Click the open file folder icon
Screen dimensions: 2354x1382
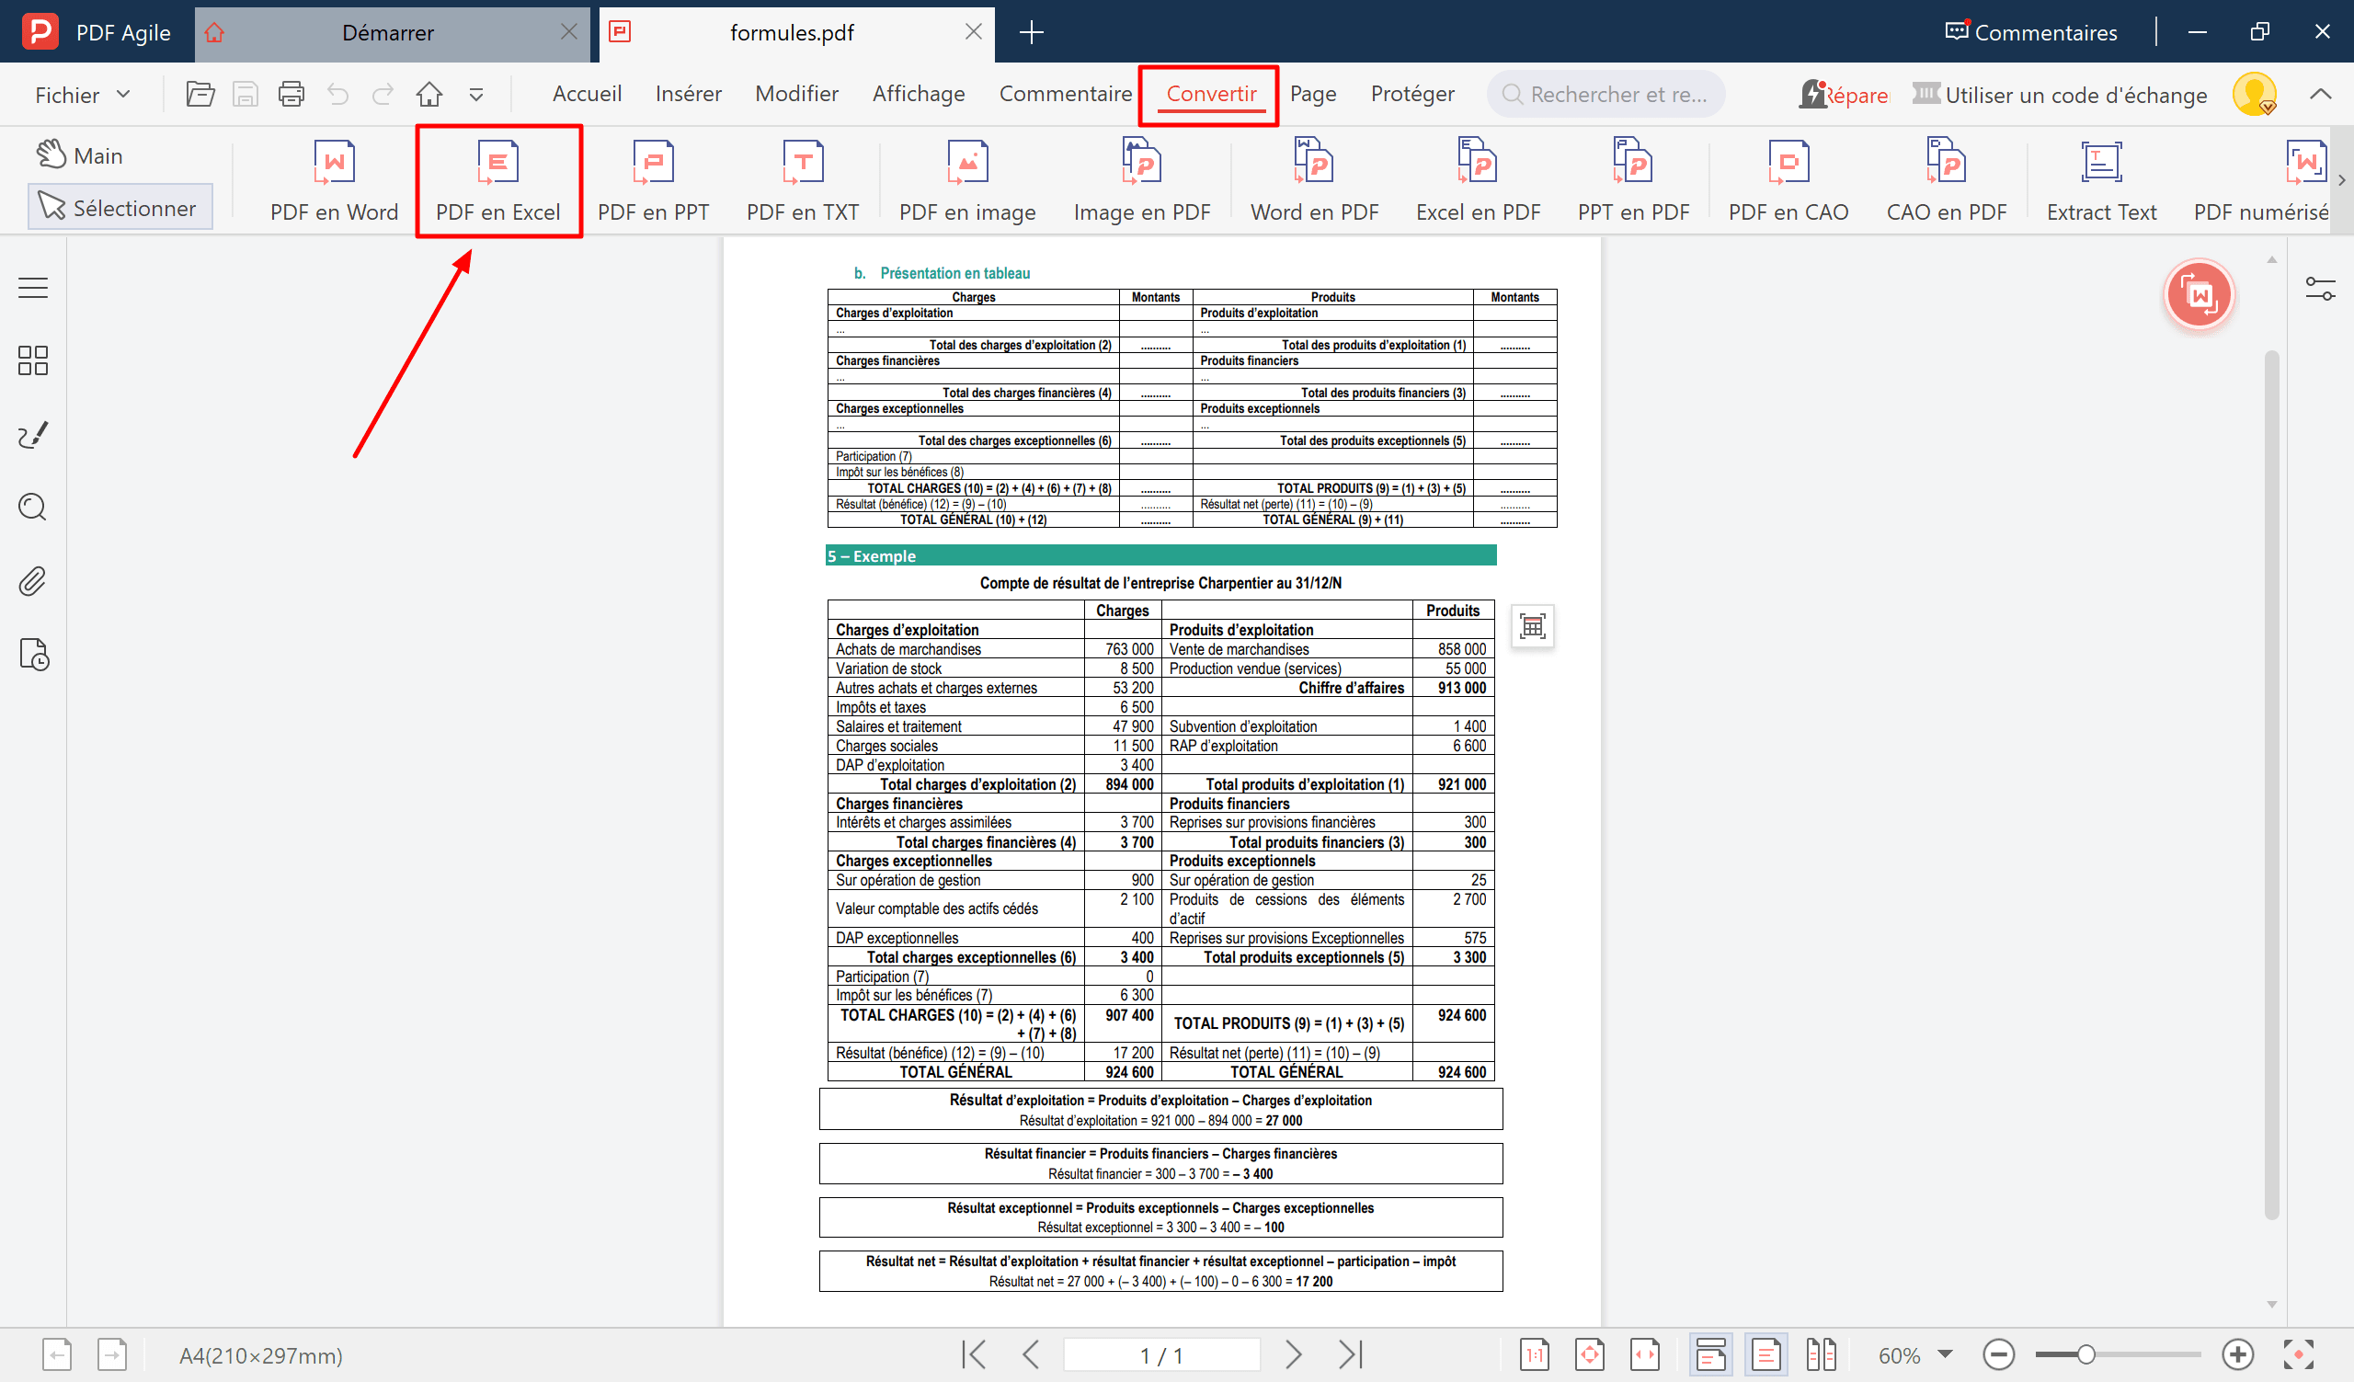pos(200,95)
